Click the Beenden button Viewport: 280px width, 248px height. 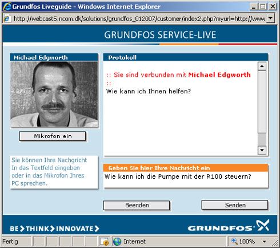click(x=137, y=205)
